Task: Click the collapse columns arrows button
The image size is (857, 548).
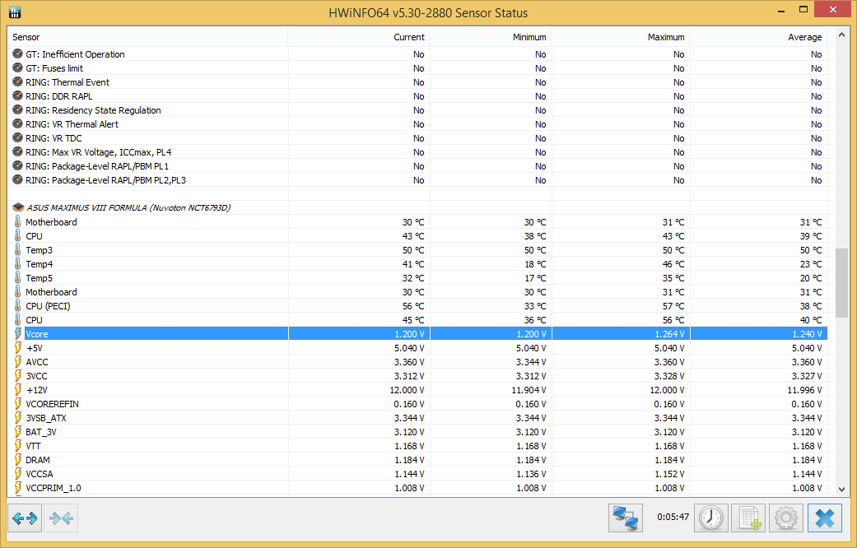Action: coord(61,518)
